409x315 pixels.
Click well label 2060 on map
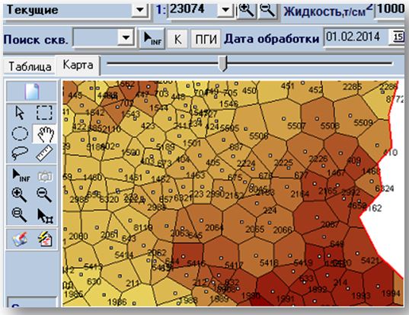[x=78, y=236]
